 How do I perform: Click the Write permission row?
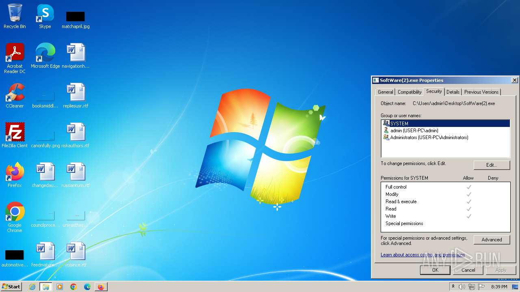[445, 216]
